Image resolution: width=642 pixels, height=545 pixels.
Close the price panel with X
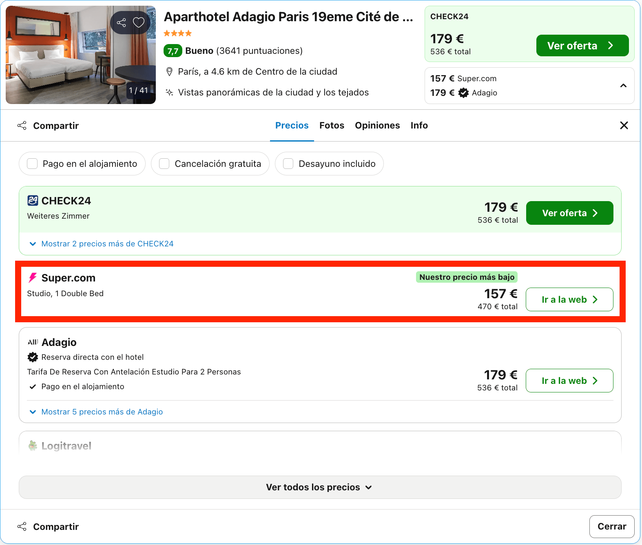[624, 125]
